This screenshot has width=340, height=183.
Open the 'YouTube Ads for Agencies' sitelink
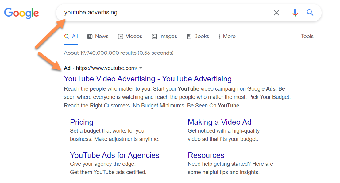pyautogui.click(x=114, y=155)
